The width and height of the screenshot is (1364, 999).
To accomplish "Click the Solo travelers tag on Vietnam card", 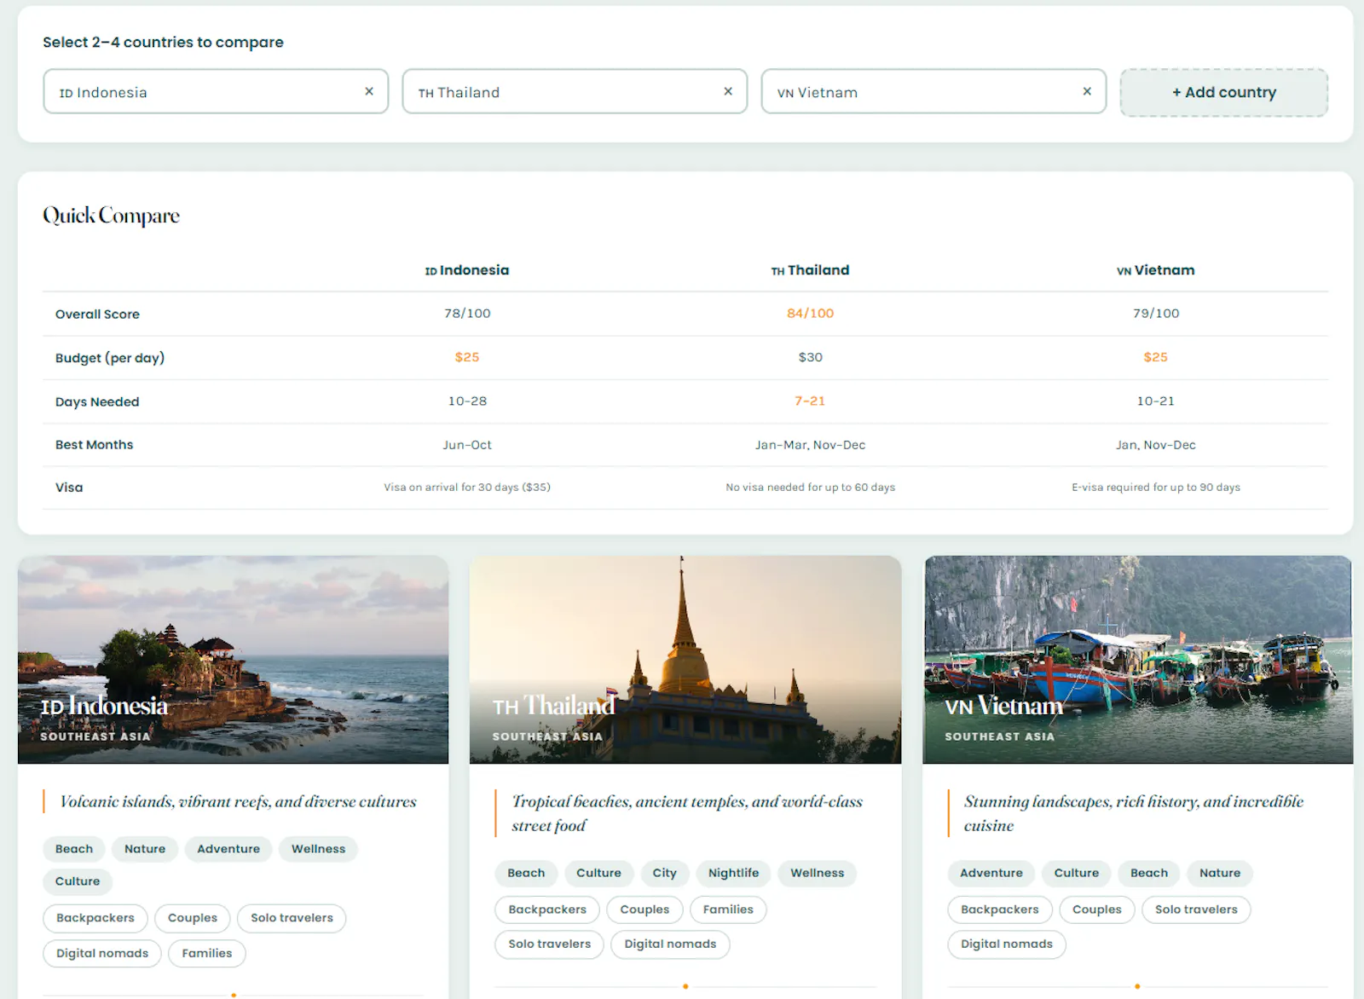I will (1196, 909).
